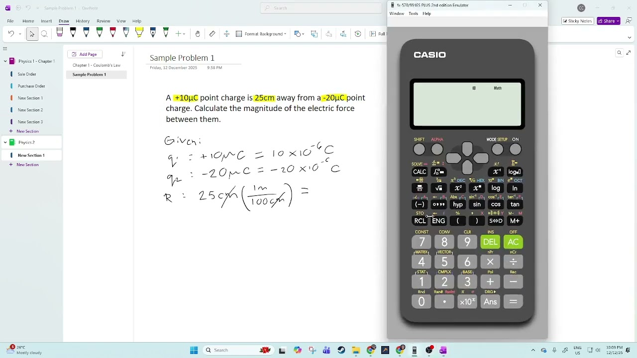Click the Sticky Notes button
Screen dimensions: 637x358
(578, 21)
